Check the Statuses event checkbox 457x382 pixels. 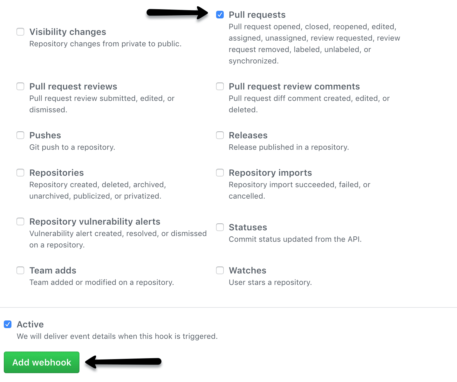[220, 227]
